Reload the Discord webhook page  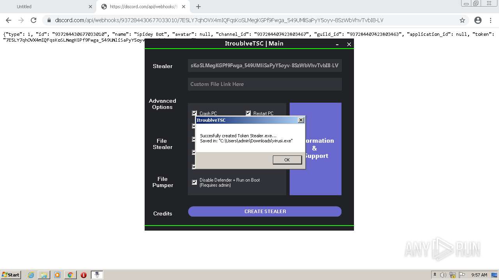pyautogui.click(x=34, y=20)
